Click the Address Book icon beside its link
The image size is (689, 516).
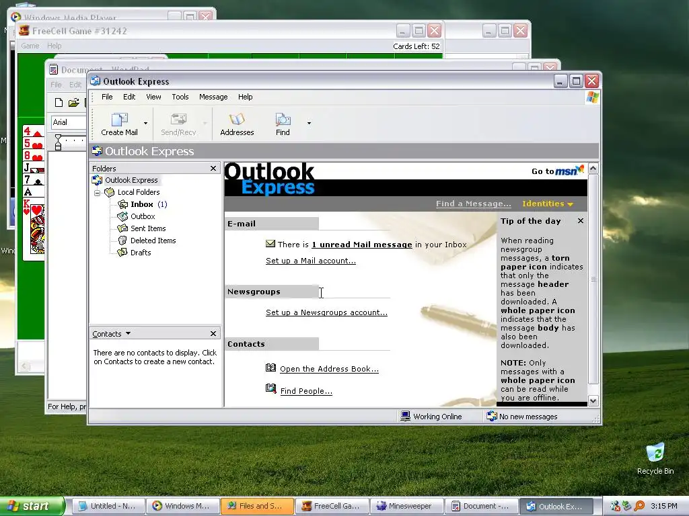click(270, 368)
